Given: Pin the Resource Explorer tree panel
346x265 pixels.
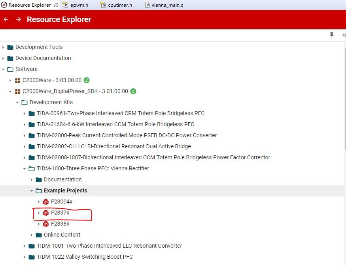Looking at the screenshot, I should point(332,35).
